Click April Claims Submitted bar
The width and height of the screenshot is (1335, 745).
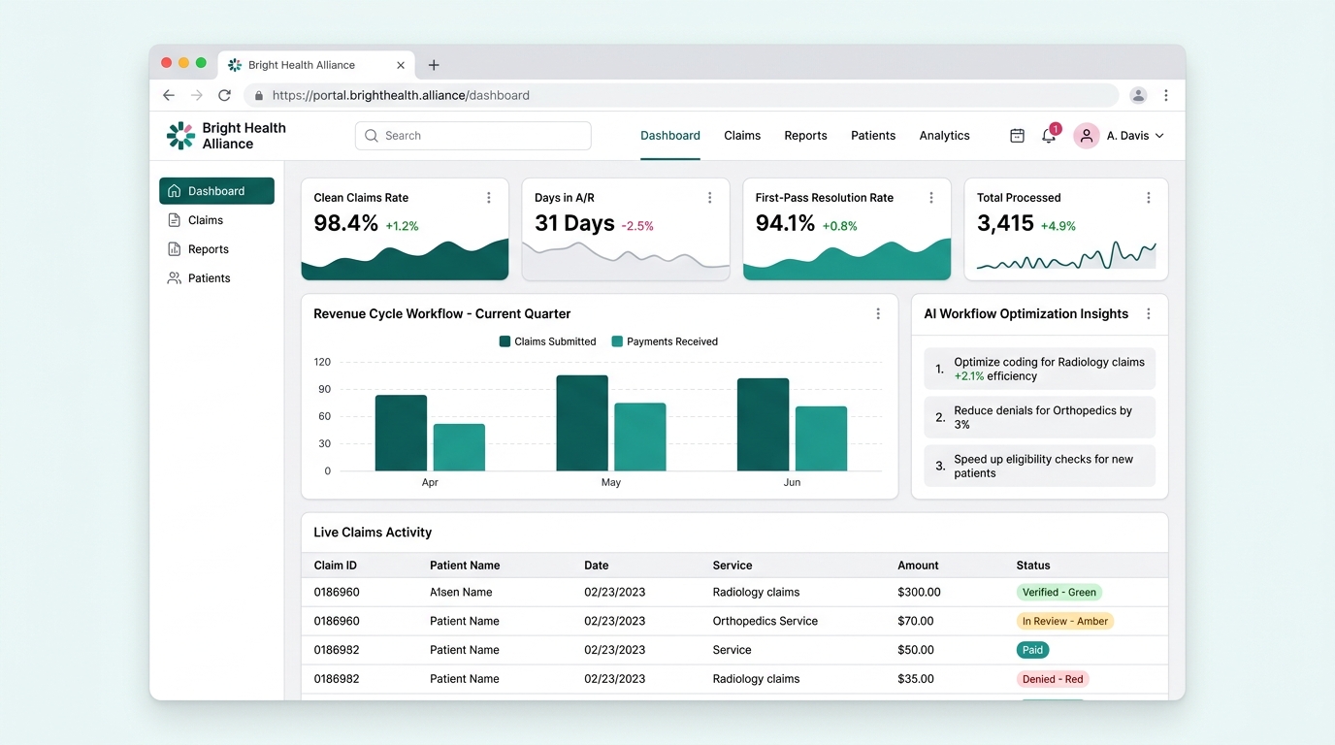(x=401, y=433)
